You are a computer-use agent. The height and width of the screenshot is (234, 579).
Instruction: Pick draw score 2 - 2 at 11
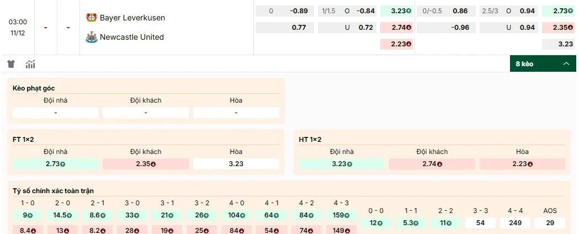click(445, 223)
